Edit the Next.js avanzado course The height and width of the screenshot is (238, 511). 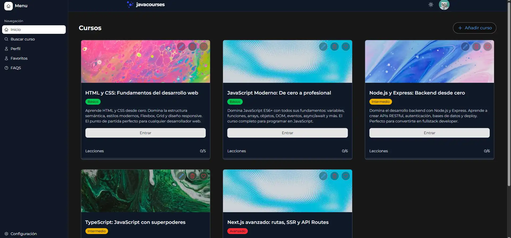click(x=323, y=176)
